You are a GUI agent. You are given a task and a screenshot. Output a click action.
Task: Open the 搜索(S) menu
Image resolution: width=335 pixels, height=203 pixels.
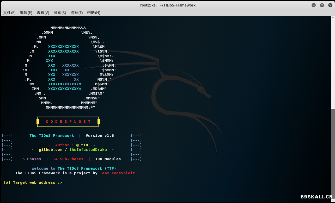60,12
